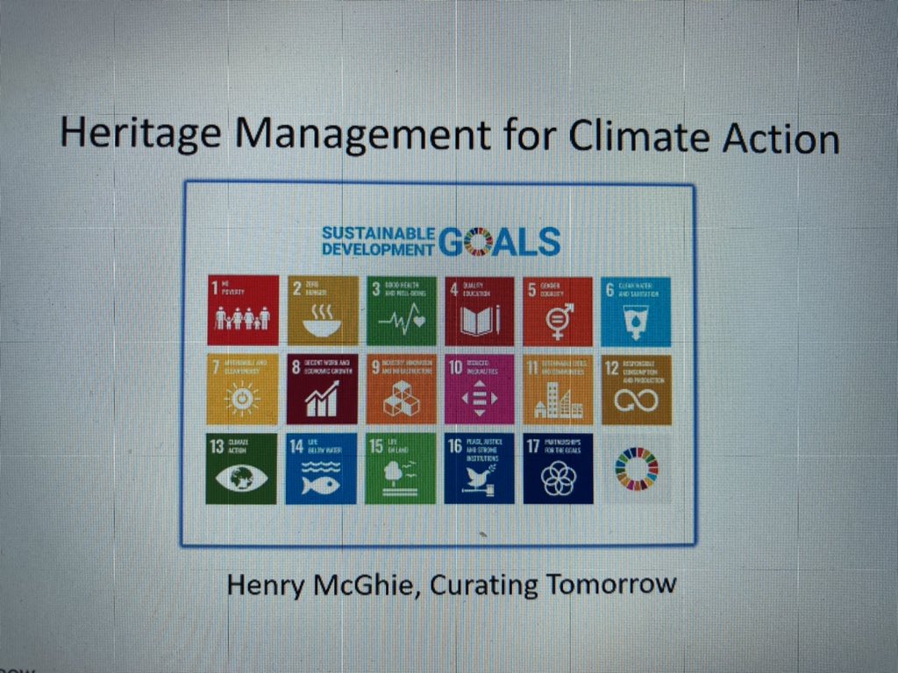The image size is (898, 673).
Task: Click the slide title Heritage Management for Climate Action
Action: pos(450,136)
